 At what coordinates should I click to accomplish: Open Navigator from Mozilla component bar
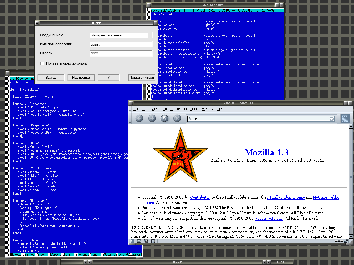coord(132,241)
